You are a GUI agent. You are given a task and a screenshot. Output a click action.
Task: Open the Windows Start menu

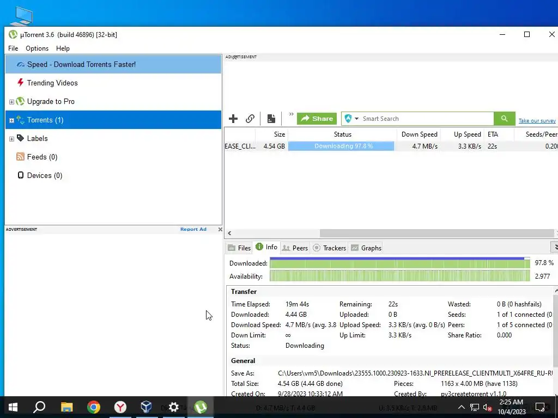tap(13, 407)
